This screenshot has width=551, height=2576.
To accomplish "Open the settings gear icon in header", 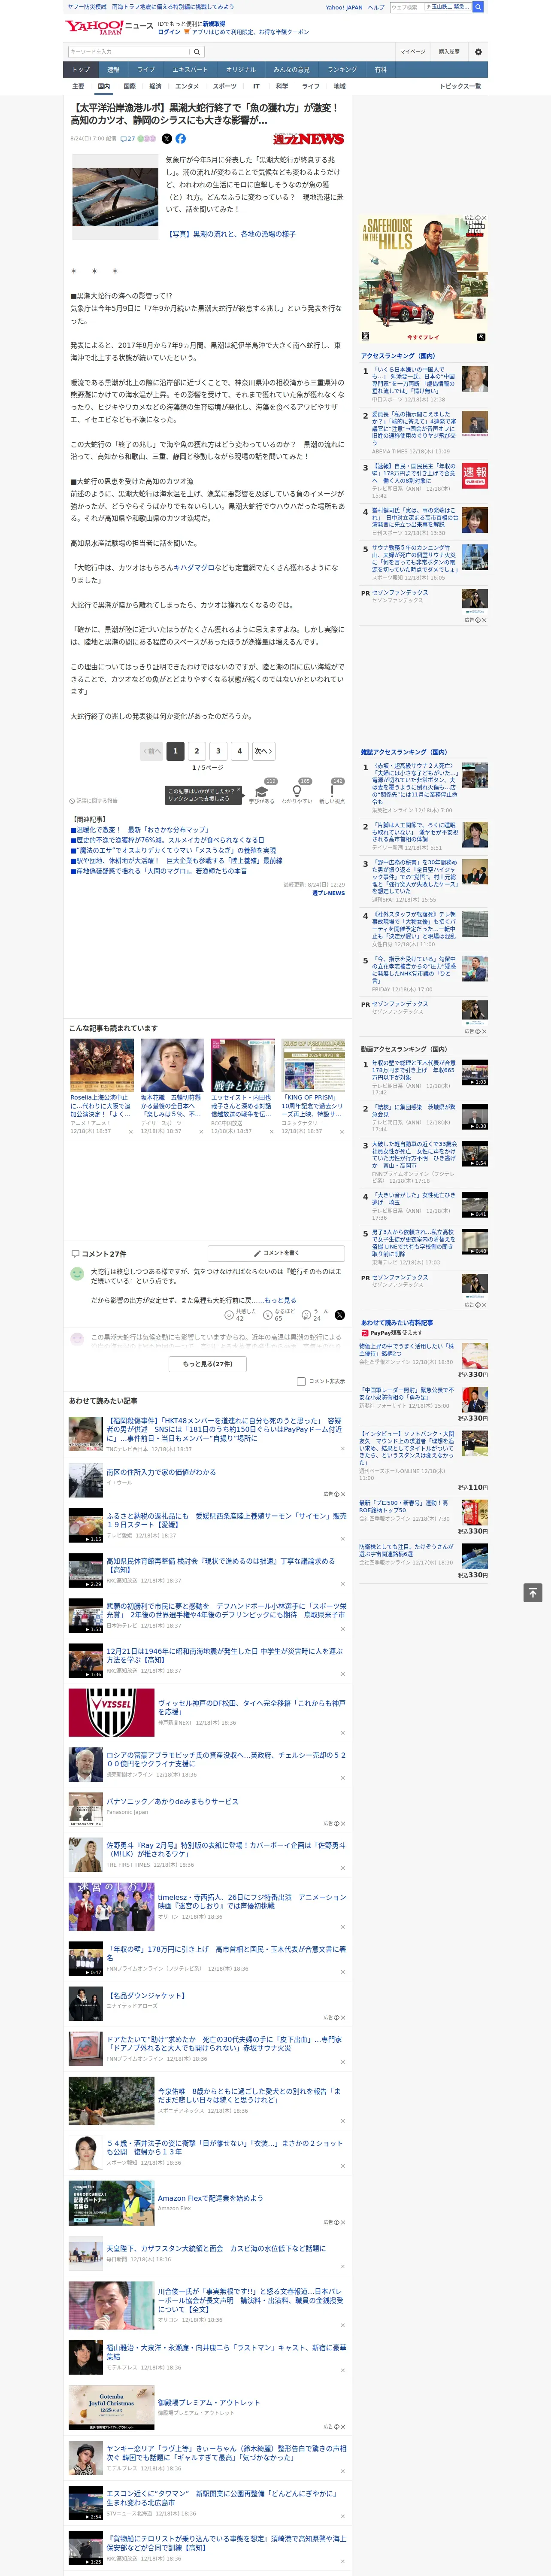I will (478, 52).
